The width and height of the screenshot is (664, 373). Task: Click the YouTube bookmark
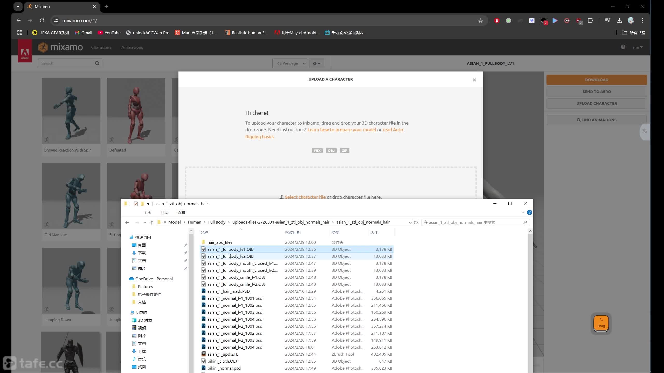click(x=109, y=33)
